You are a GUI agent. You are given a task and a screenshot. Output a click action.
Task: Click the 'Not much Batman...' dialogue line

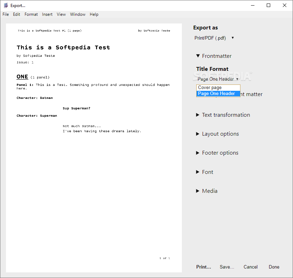click(82, 126)
